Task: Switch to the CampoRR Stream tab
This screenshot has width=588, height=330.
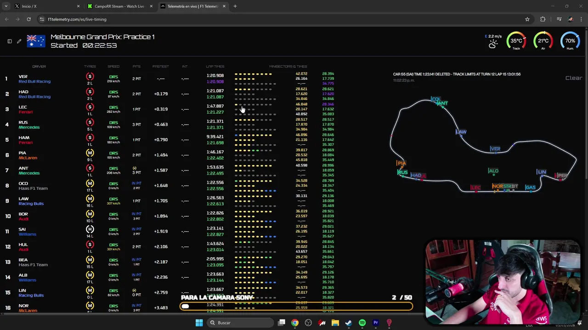Action: tap(119, 6)
